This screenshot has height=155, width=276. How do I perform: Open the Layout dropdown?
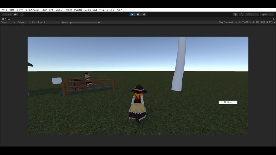point(267,14)
